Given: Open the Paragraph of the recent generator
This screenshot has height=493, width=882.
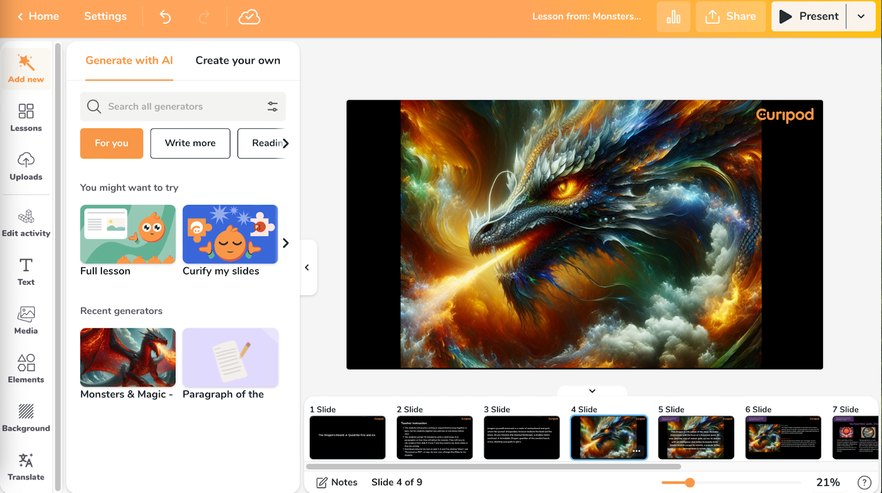Looking at the screenshot, I should tap(230, 364).
